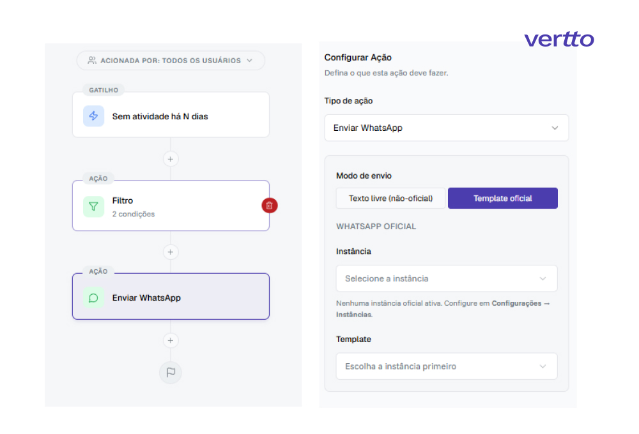
Task: Click Defina o que esta ação deve fazer text
Action: pos(386,73)
